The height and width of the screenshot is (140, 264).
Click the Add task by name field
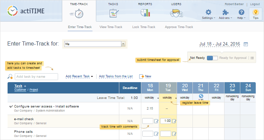coord(36,77)
